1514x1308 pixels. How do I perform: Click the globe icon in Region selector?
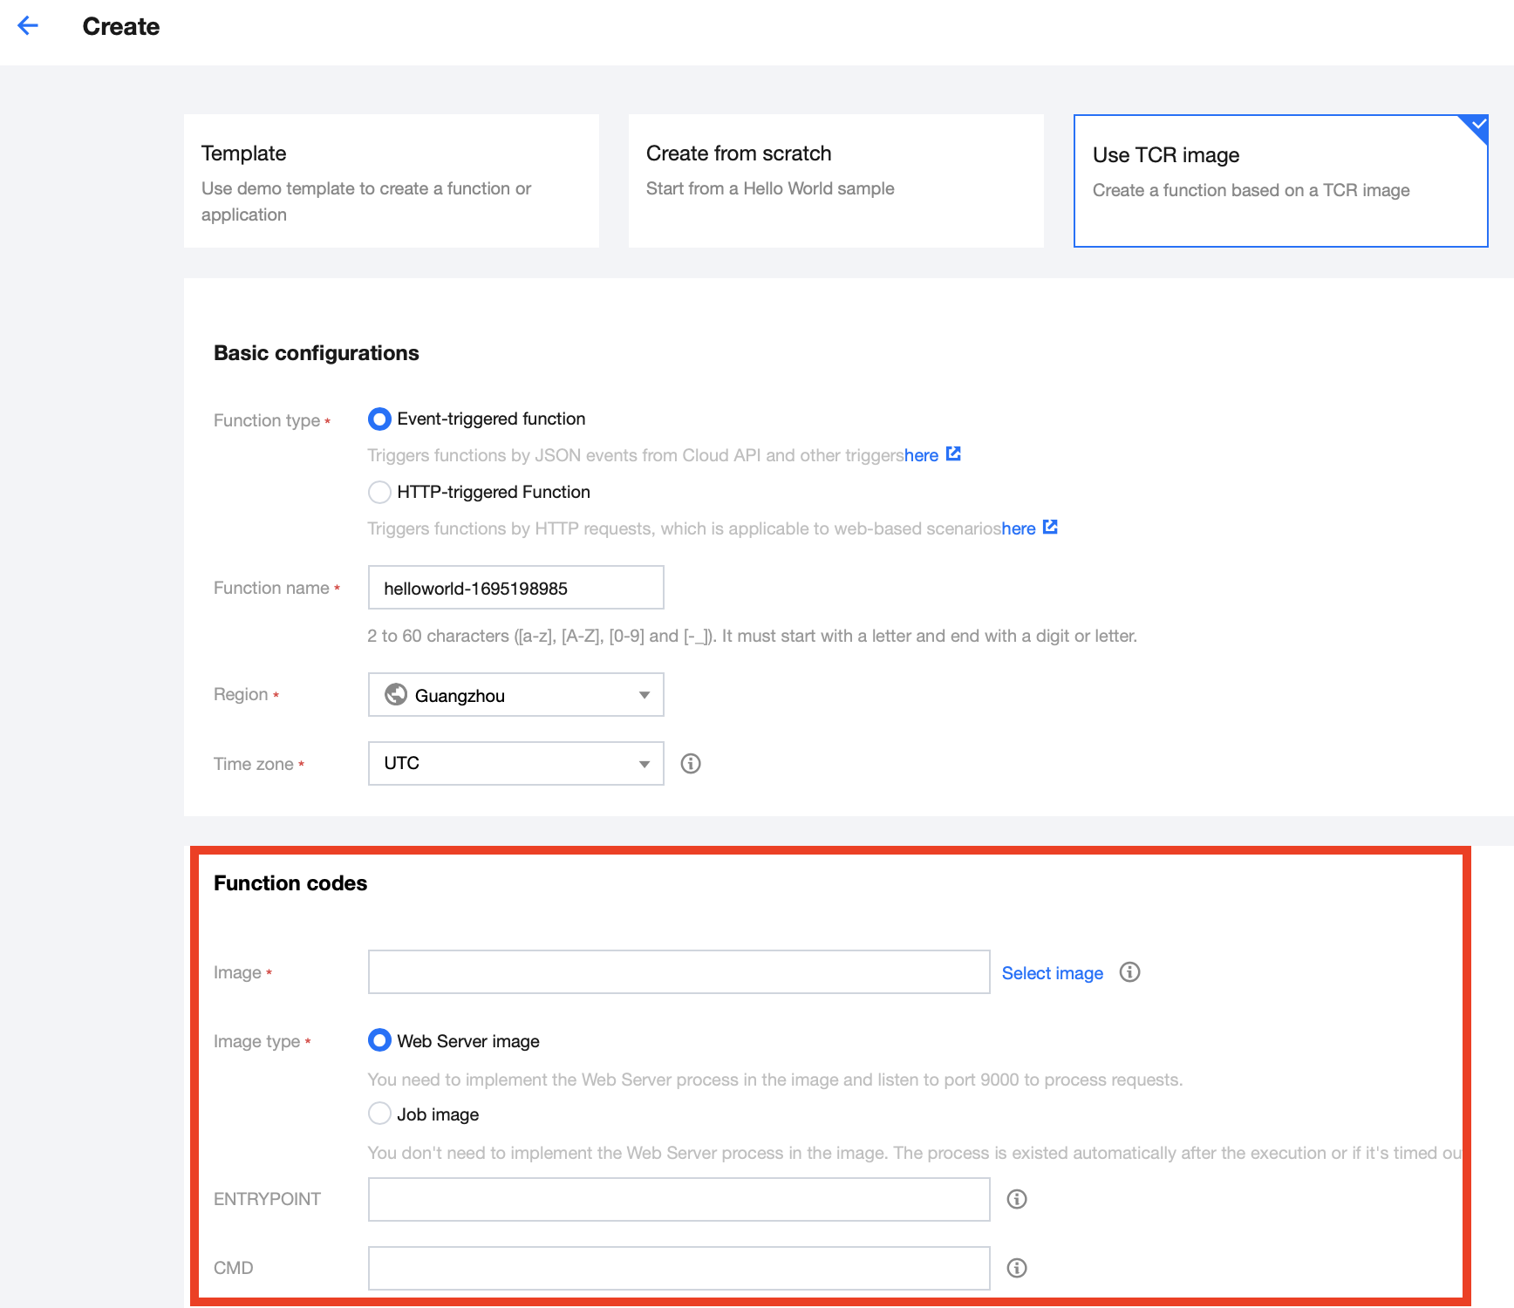[x=396, y=695]
